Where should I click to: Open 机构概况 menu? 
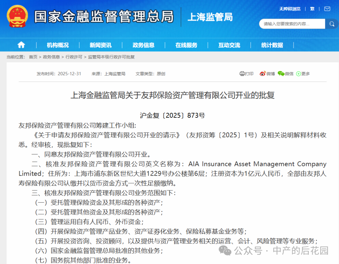click(x=58, y=45)
